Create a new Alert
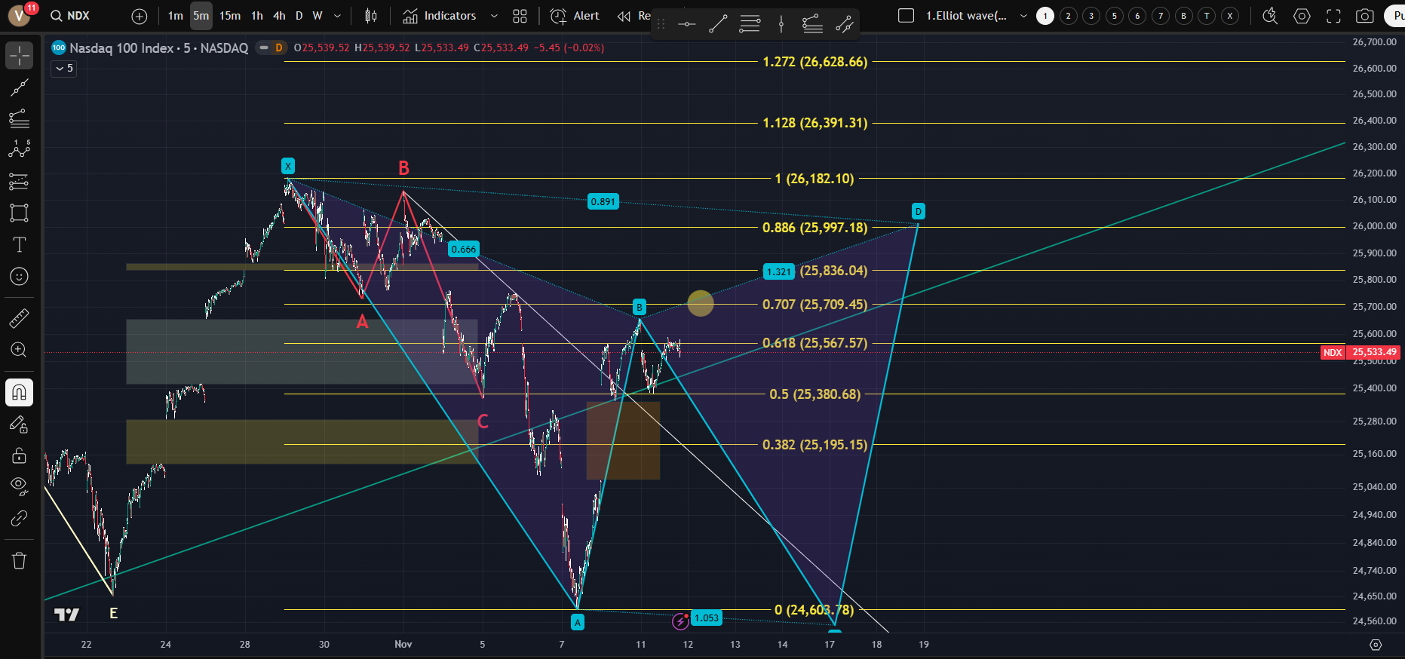Screen dimensions: 1405x659 (575, 16)
